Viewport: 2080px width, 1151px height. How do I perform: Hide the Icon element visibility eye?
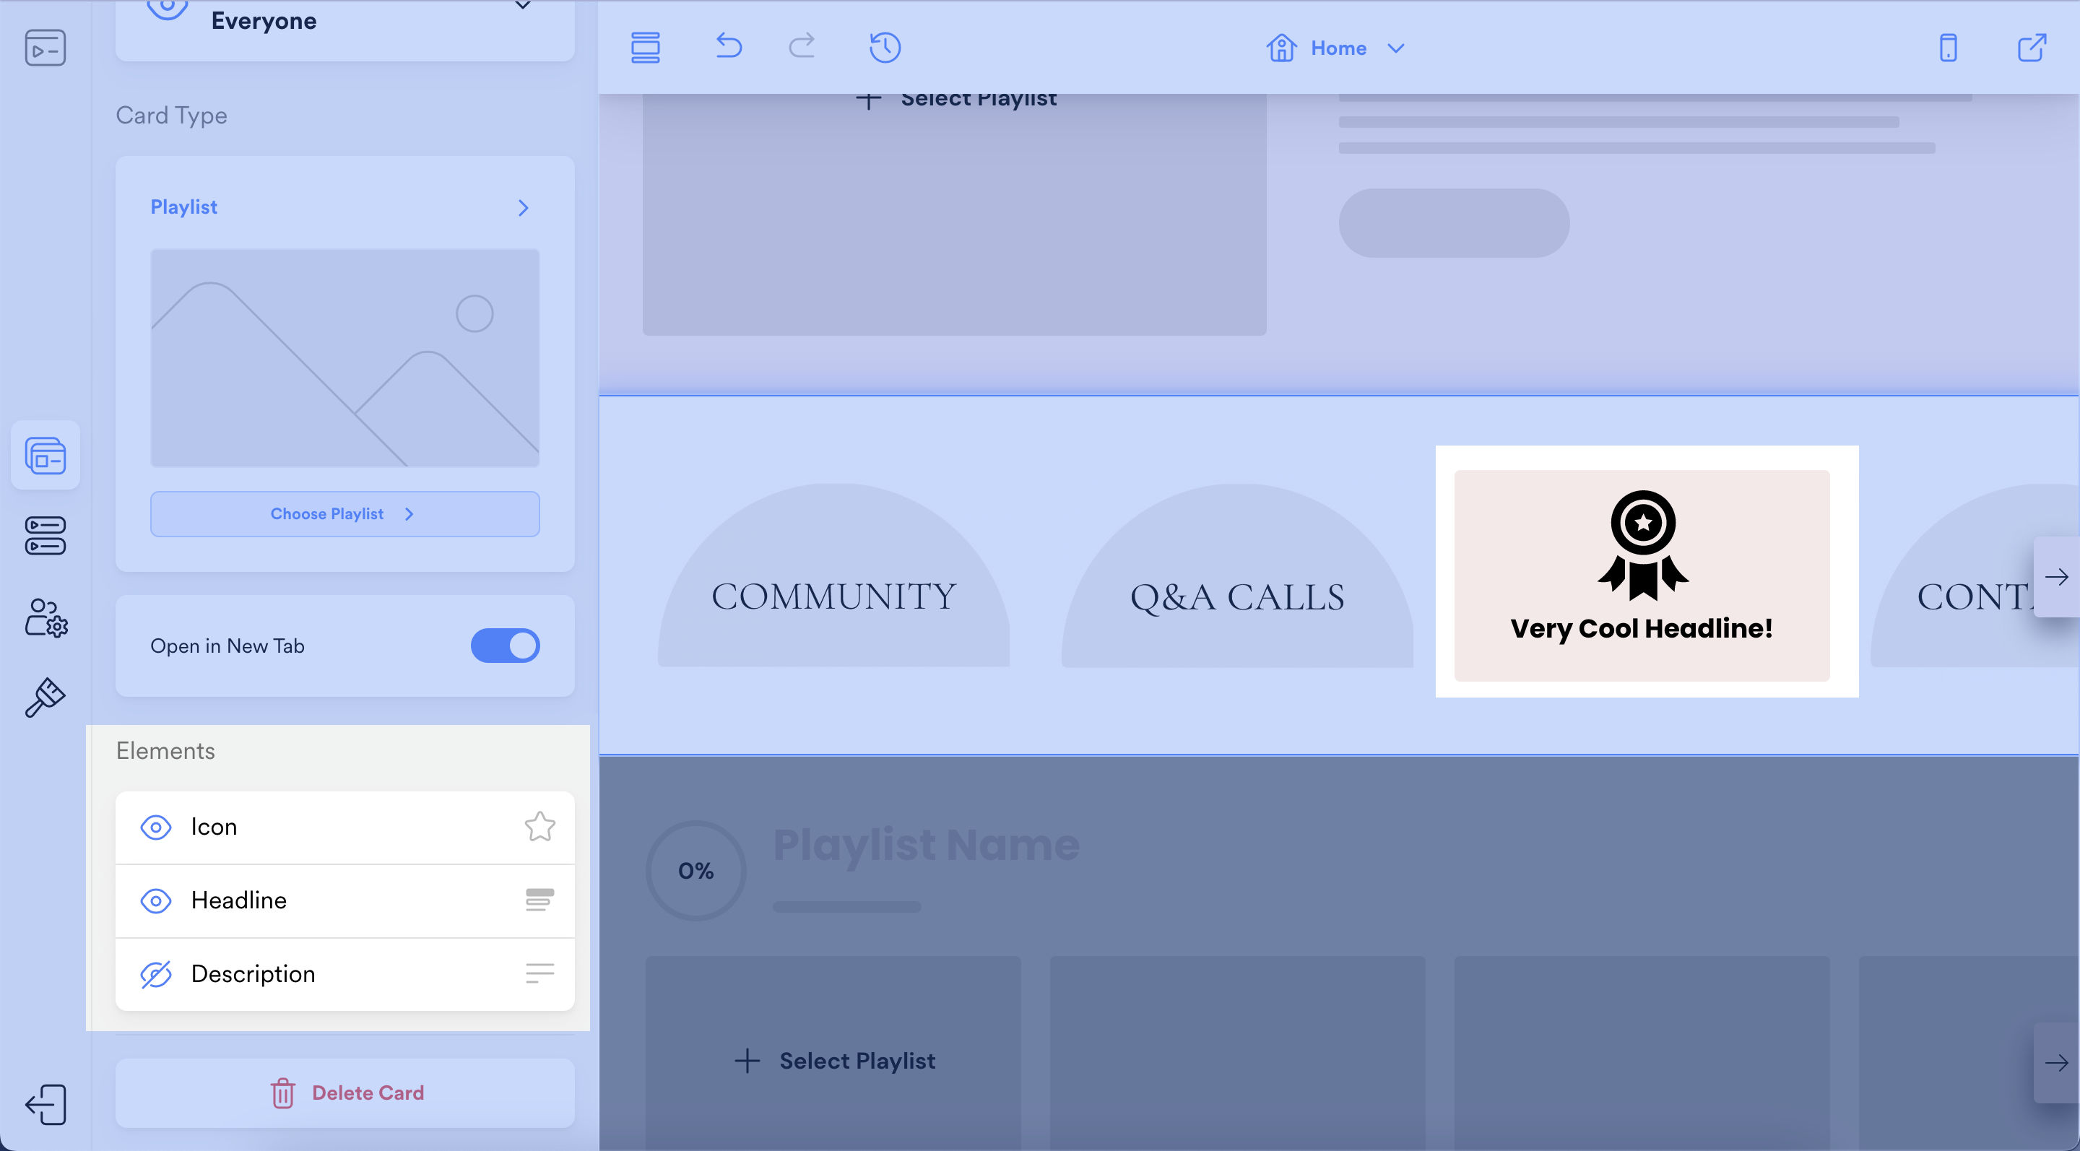point(156,828)
